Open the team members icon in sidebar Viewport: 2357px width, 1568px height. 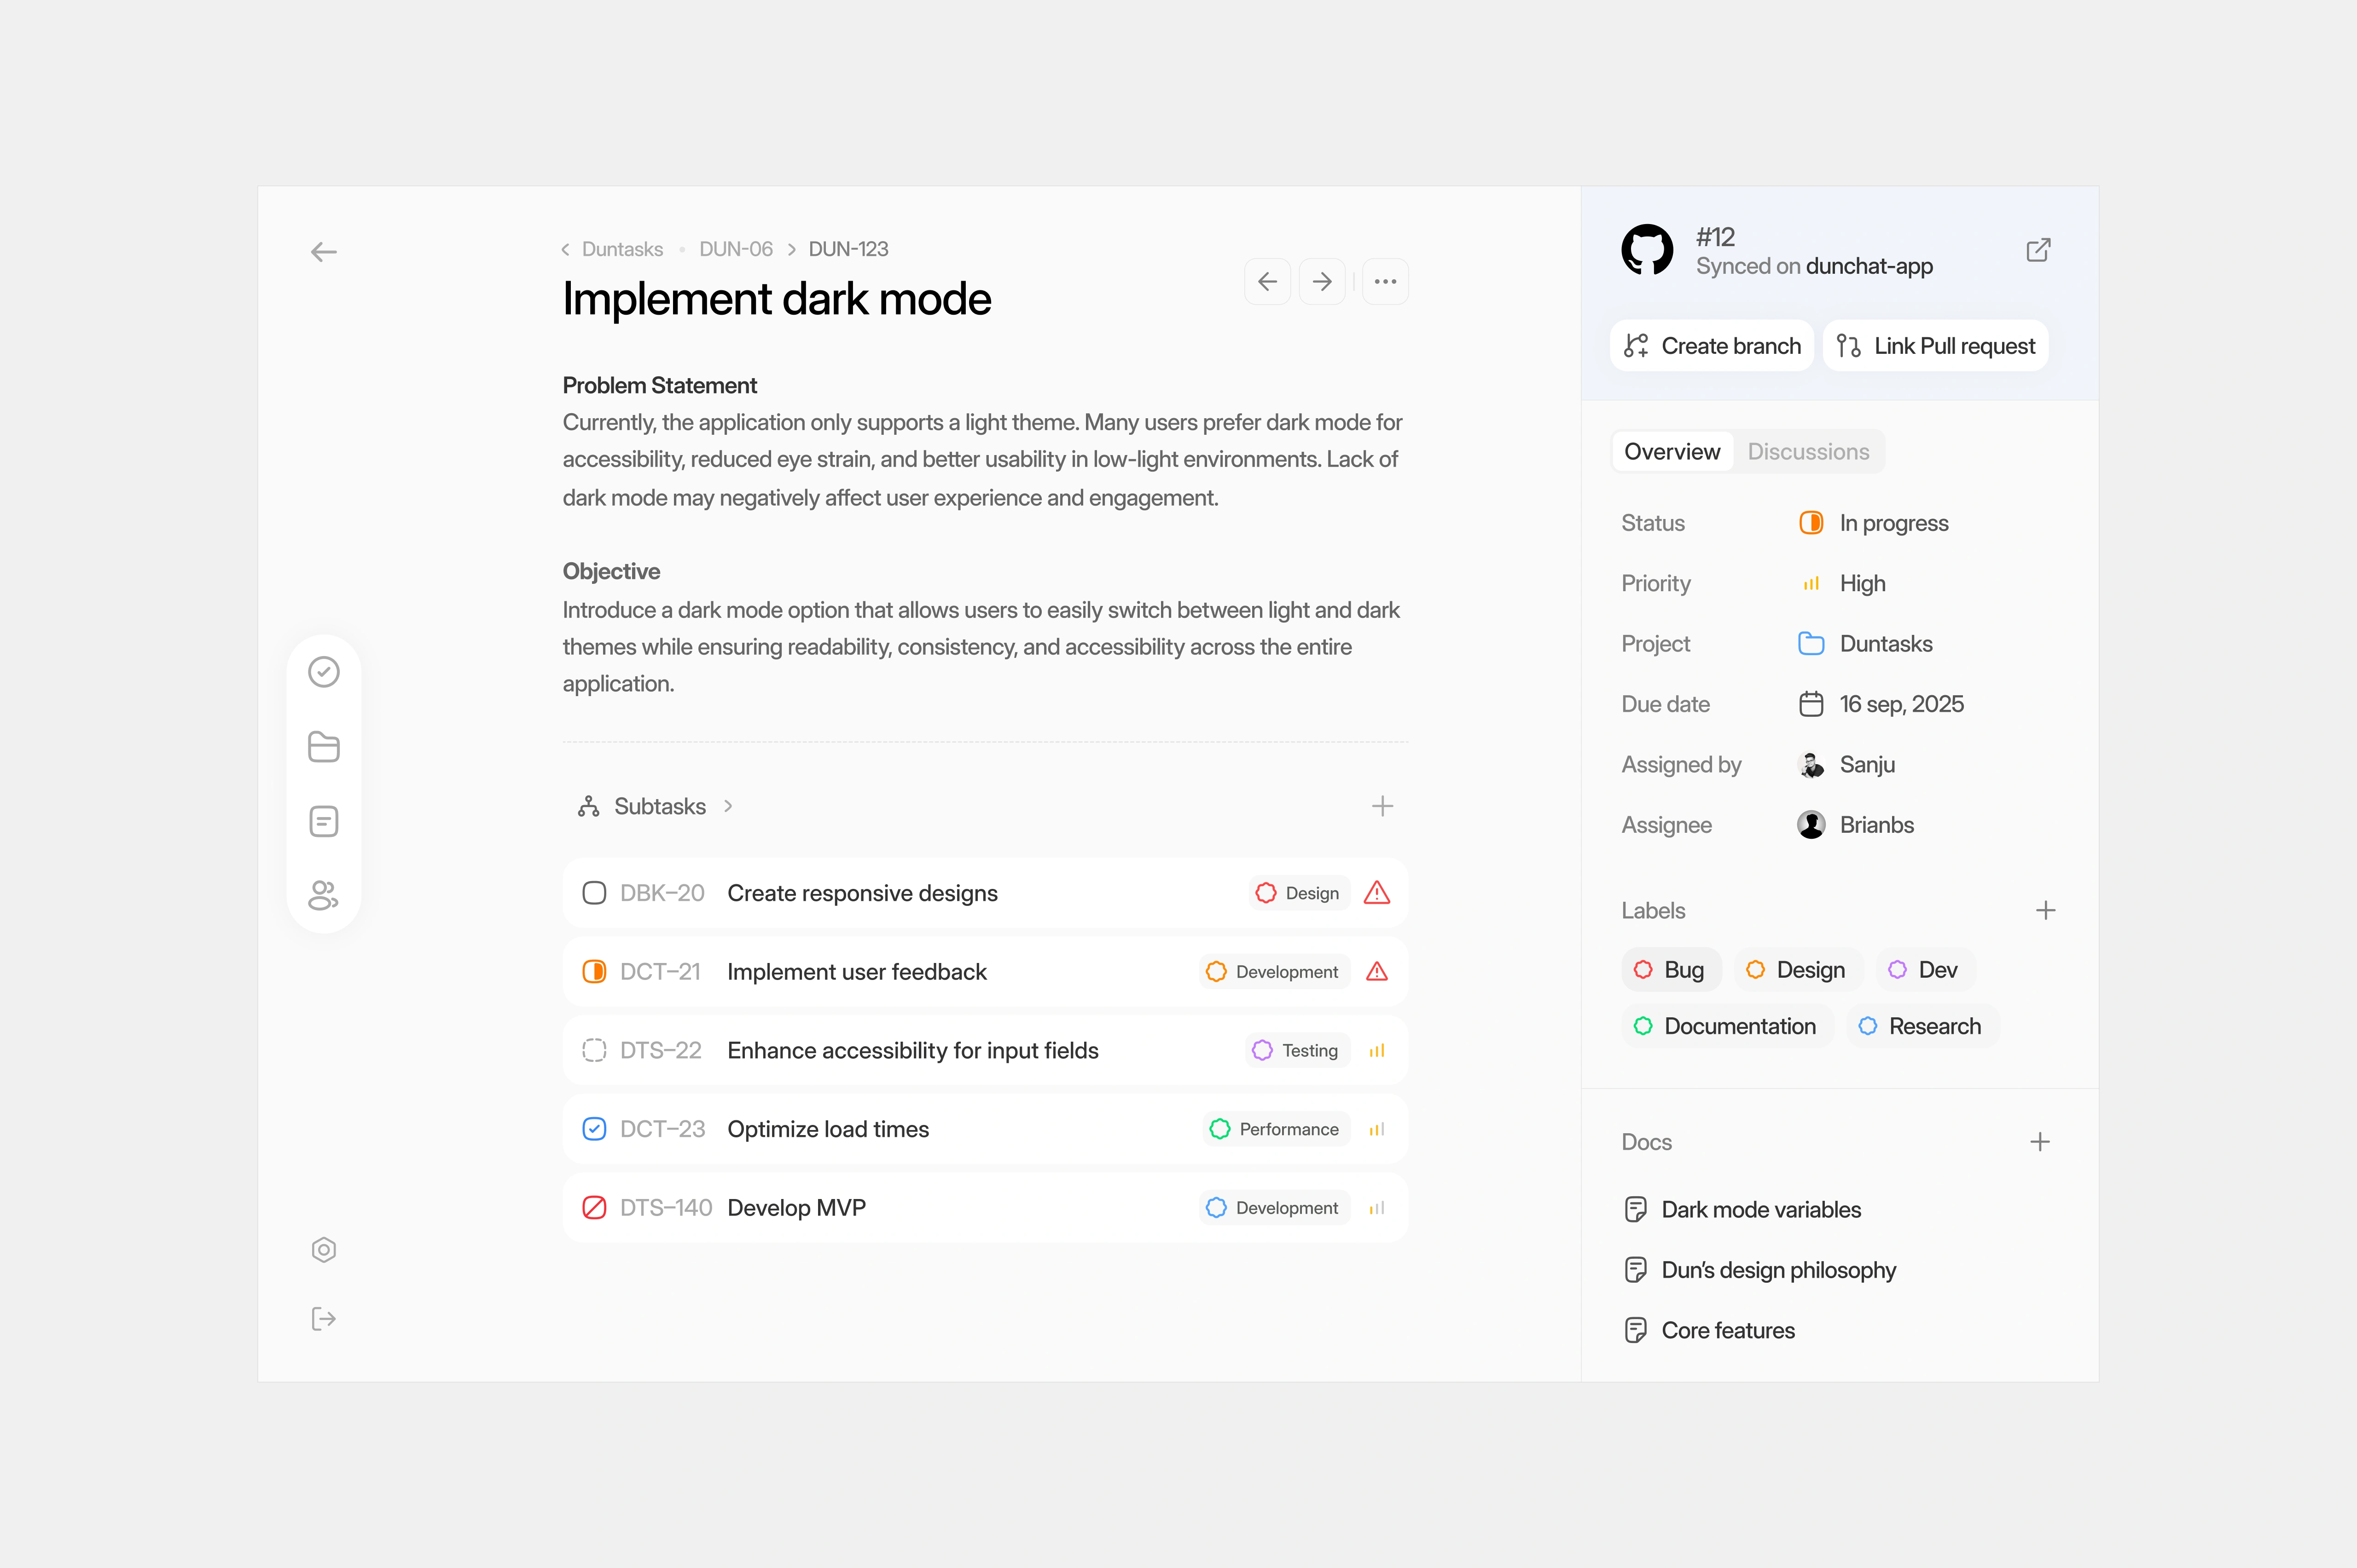click(323, 895)
